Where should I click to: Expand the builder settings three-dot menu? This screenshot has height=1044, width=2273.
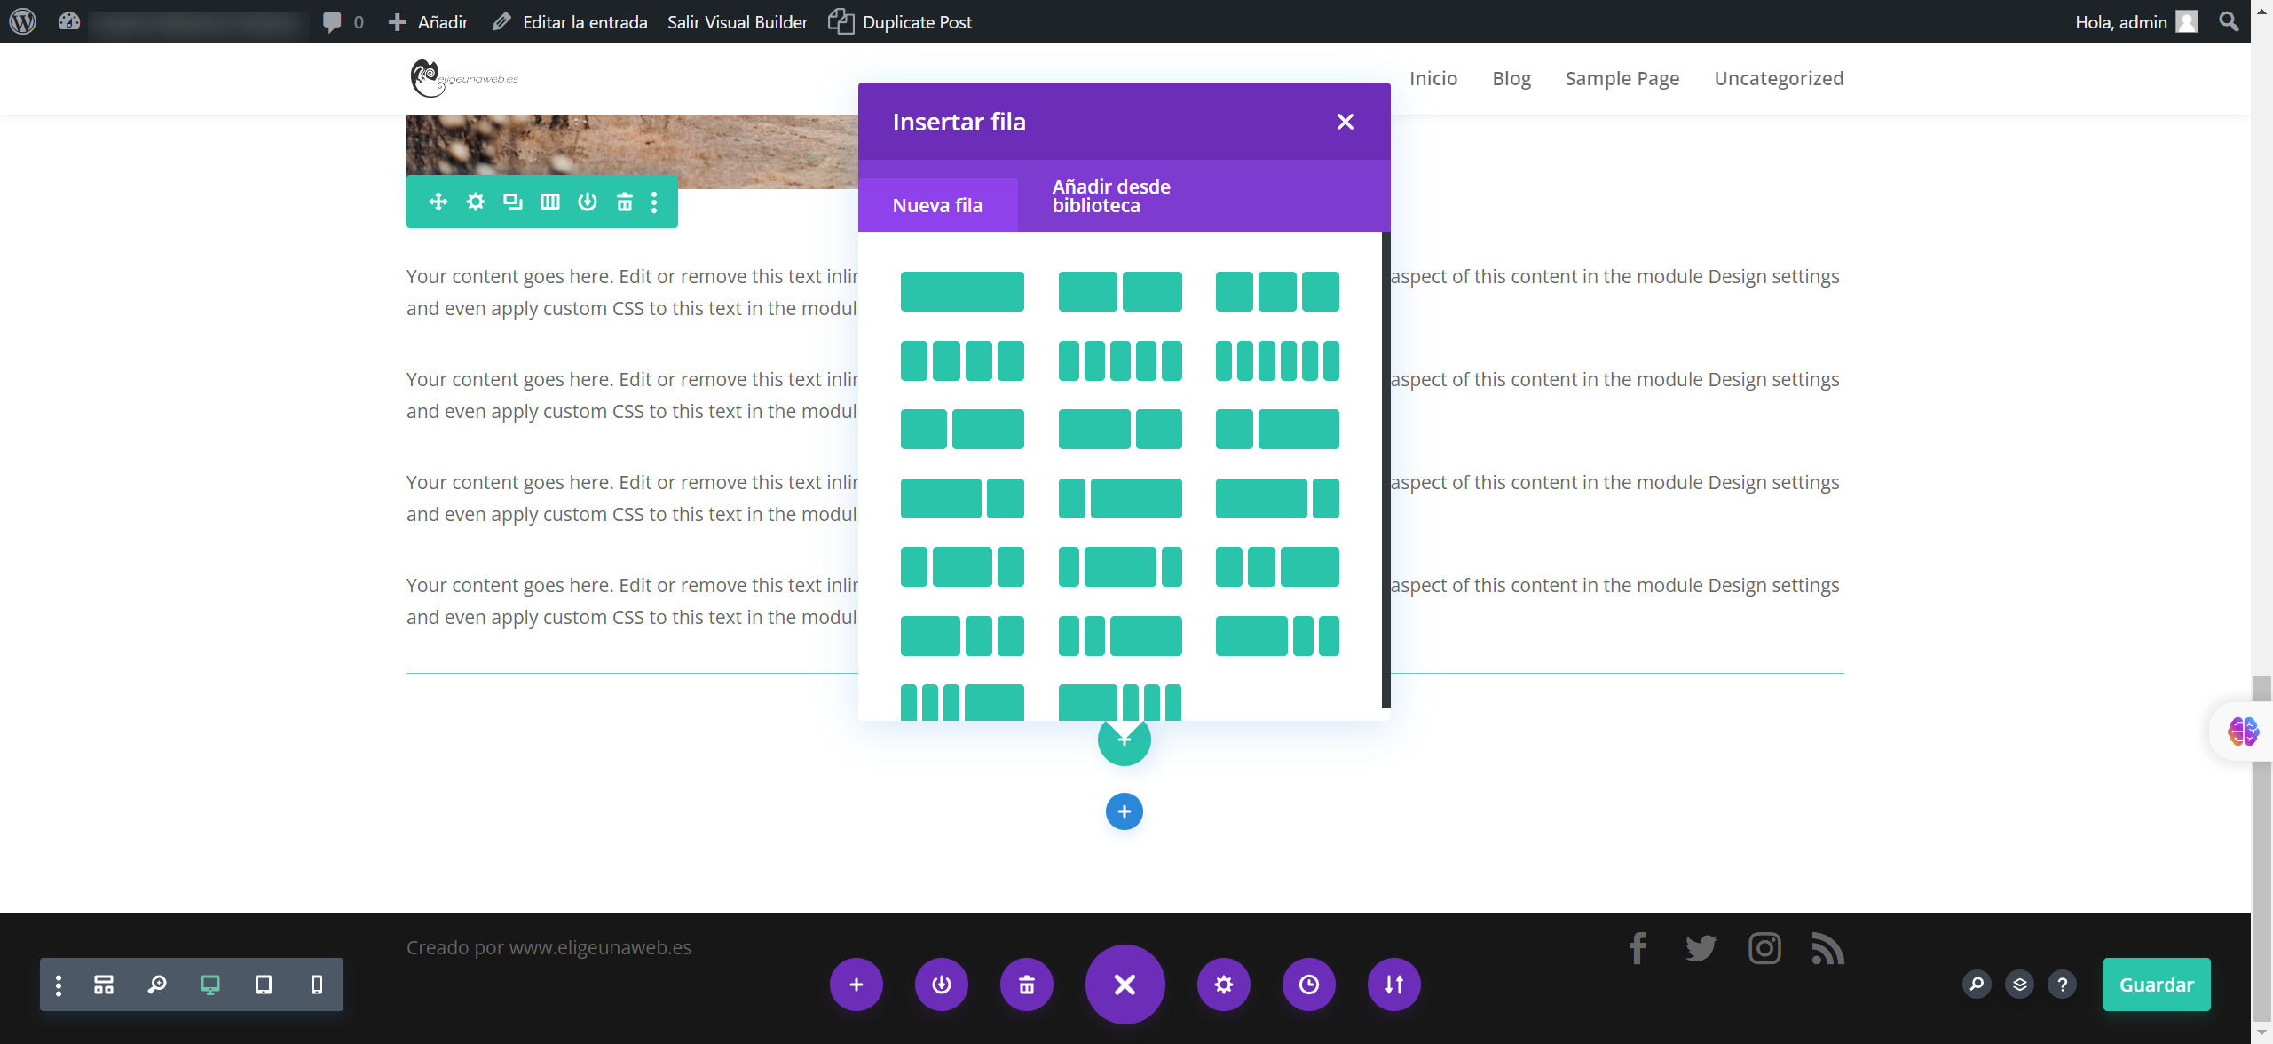coord(59,985)
